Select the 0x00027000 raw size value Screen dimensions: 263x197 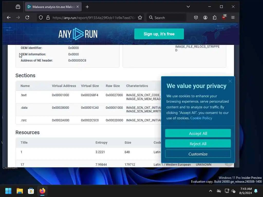[114, 95]
